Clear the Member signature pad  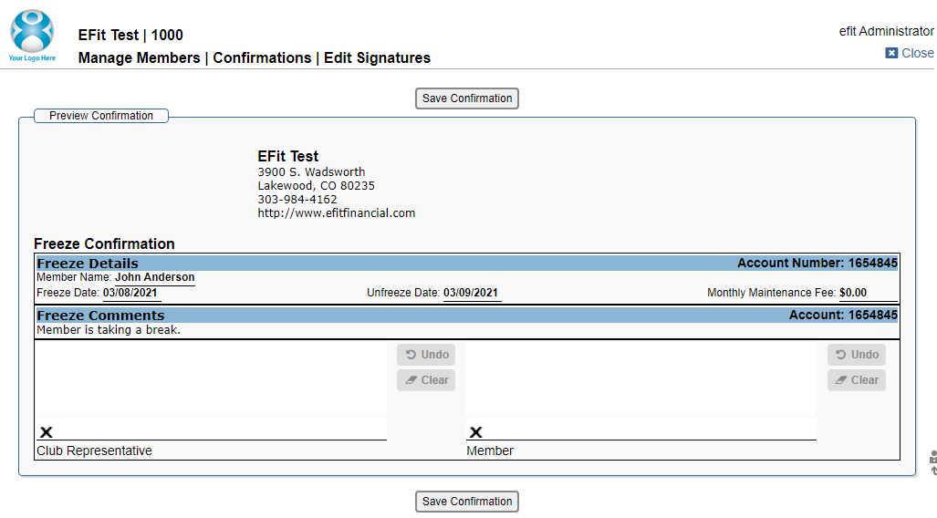[x=857, y=380]
